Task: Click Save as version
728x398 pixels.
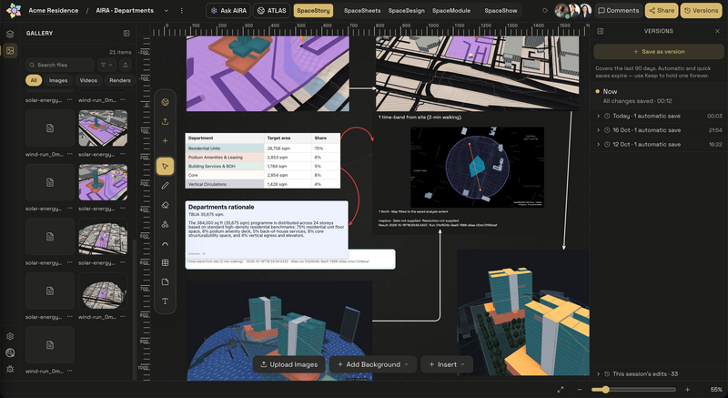Action: click(659, 52)
